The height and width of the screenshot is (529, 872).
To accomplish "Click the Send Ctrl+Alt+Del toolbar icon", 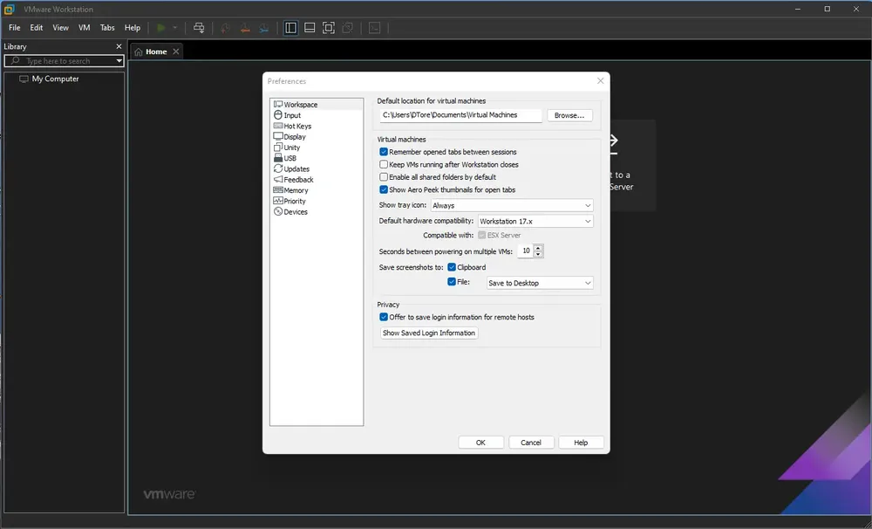I will (199, 28).
